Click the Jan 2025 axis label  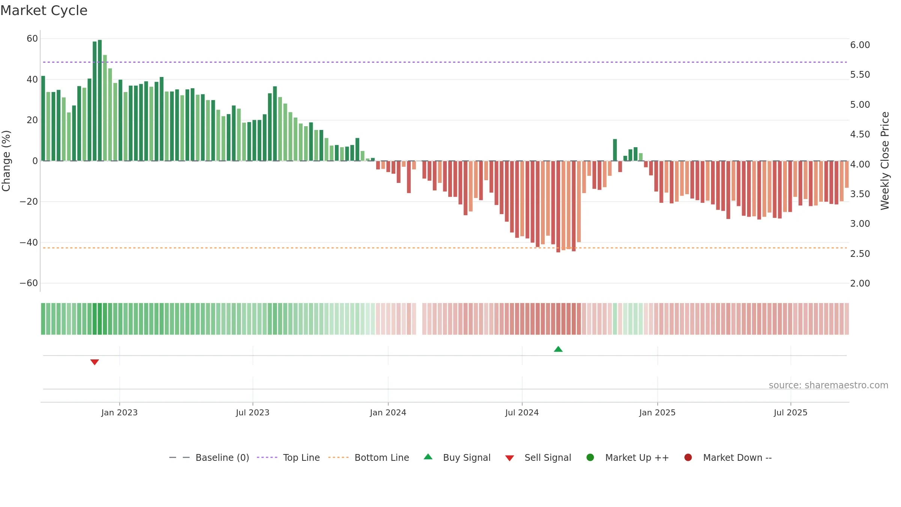coord(657,413)
